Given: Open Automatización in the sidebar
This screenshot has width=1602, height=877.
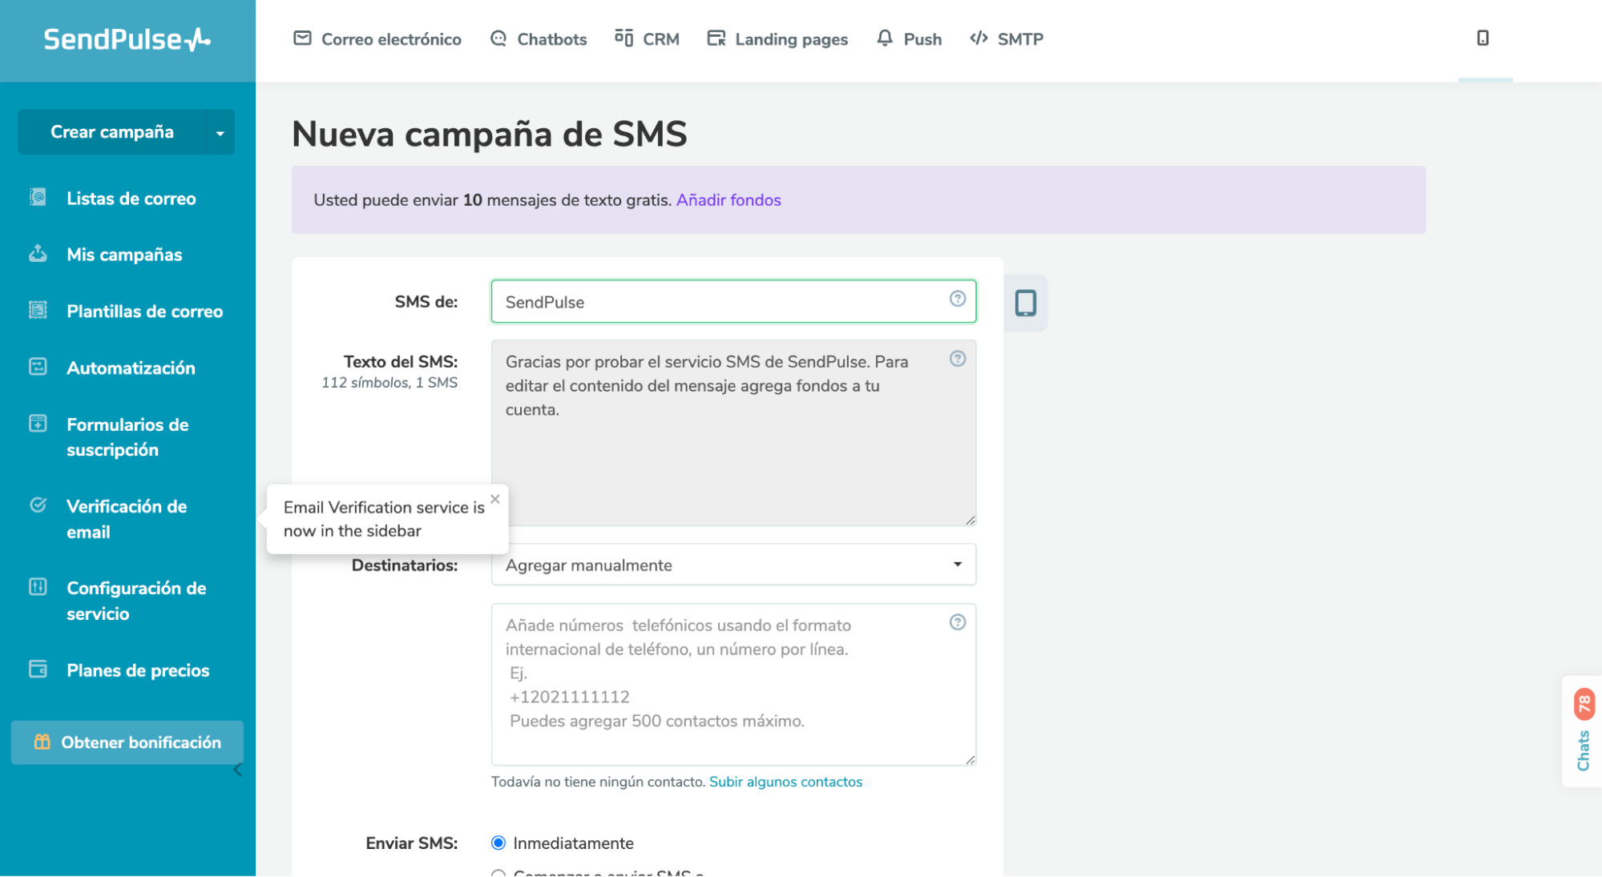Looking at the screenshot, I should click(x=131, y=368).
